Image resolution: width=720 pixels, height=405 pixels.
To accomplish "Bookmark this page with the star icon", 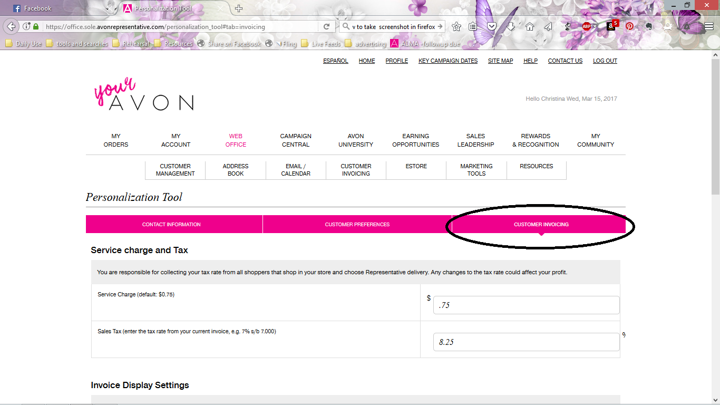I will (x=456, y=26).
